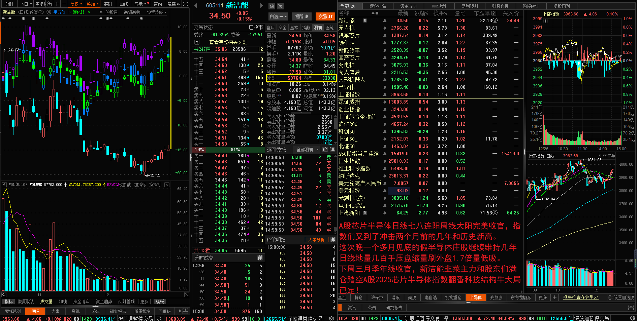Add watchlist group with plus icon
Viewport: 637px width, 321px height.
[554, 297]
